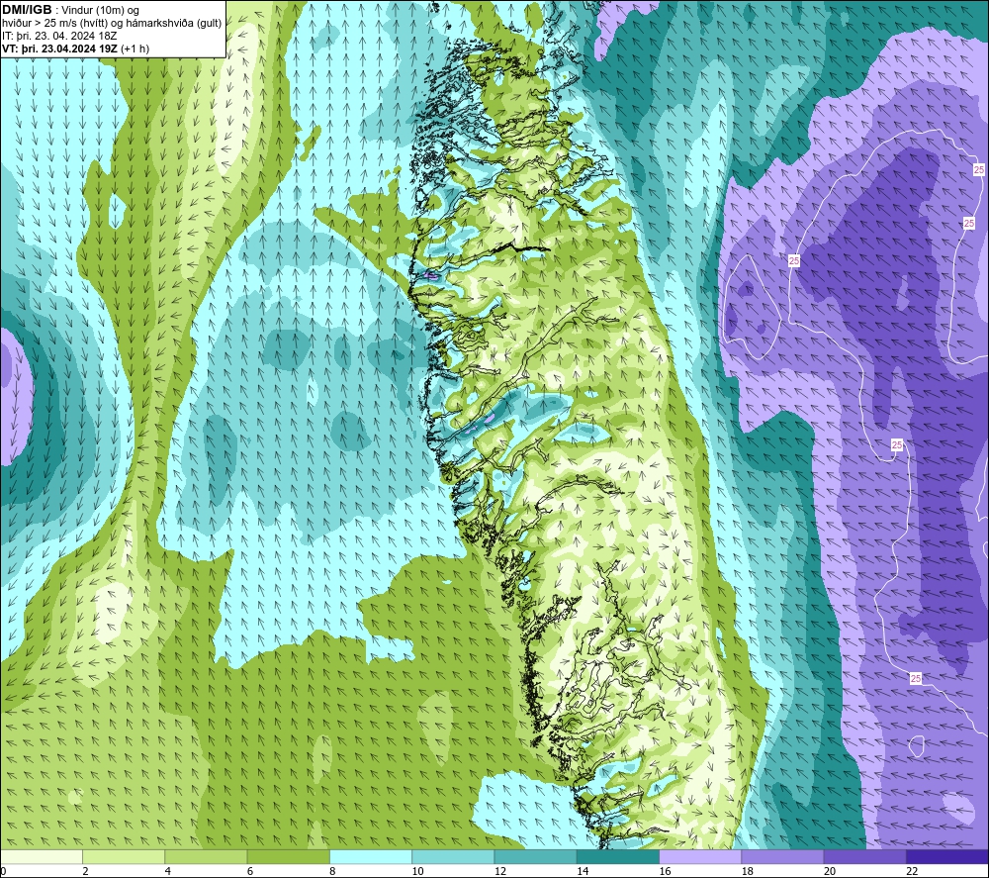Click the legend scale label "16"

point(665,872)
